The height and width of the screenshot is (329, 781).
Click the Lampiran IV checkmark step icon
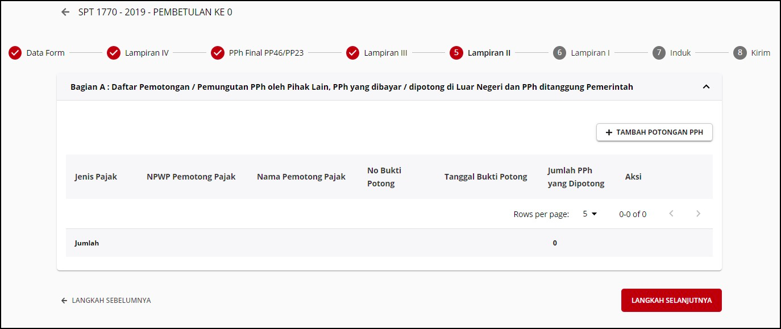coord(114,53)
